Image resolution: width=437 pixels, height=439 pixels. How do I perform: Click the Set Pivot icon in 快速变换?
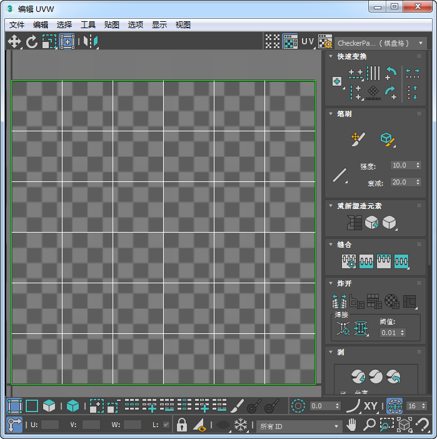(338, 81)
